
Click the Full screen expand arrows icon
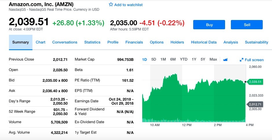[242, 60]
